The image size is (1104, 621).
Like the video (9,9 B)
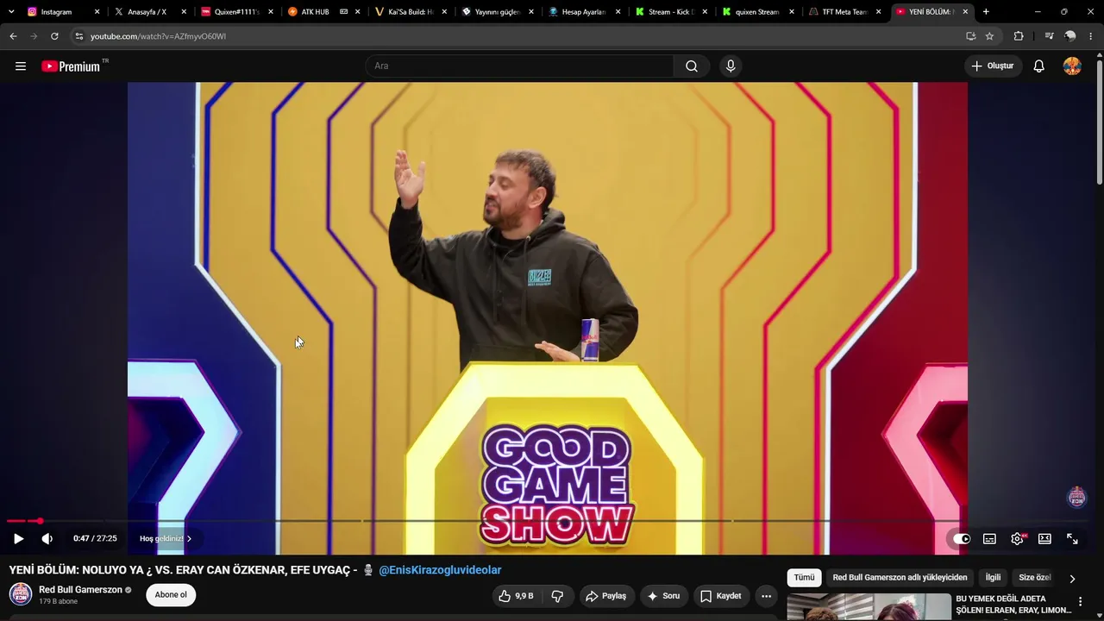516,596
